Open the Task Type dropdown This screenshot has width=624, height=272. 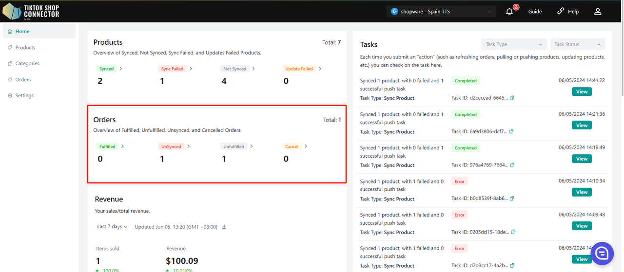point(514,44)
